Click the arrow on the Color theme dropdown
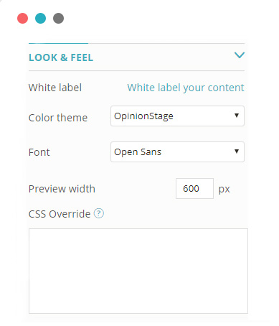This screenshot has height=326, width=279. [237, 116]
